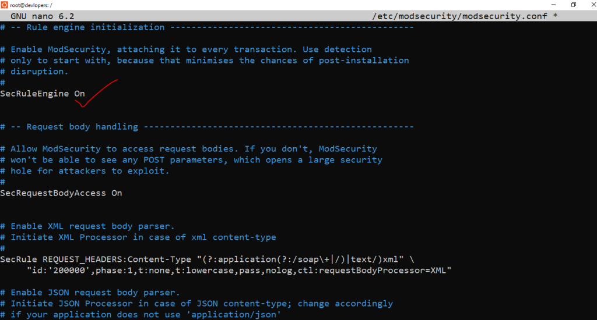Viewport: 597px width, 320px height.
Task: Restore down the terminal window
Action: point(573,5)
